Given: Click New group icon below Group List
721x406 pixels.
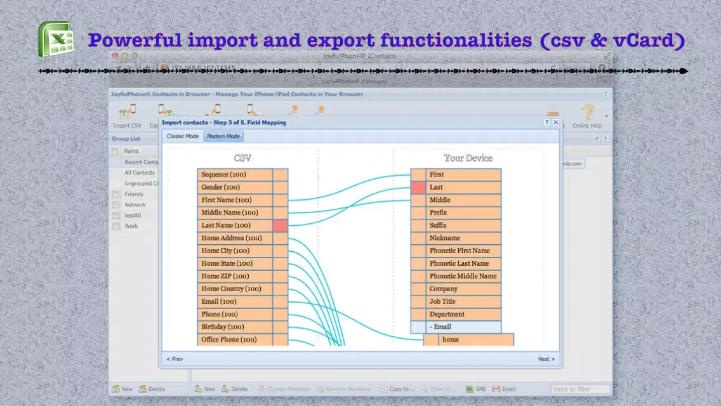Looking at the screenshot, I should click(x=116, y=389).
